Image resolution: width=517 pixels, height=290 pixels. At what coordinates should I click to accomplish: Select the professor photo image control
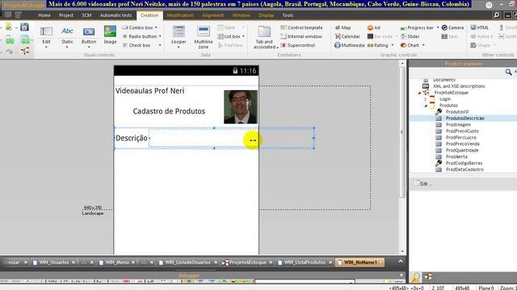pos(241,107)
